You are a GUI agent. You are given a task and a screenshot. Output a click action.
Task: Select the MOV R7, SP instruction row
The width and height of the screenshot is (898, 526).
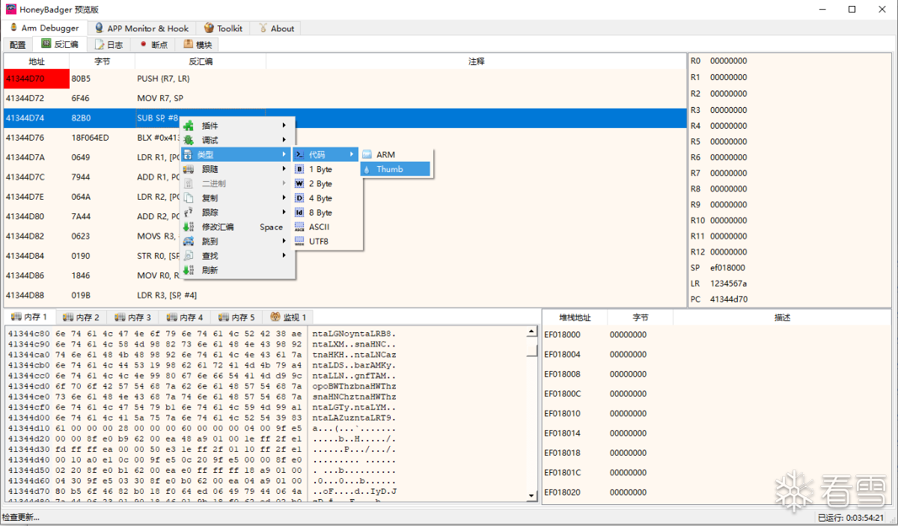pos(345,98)
